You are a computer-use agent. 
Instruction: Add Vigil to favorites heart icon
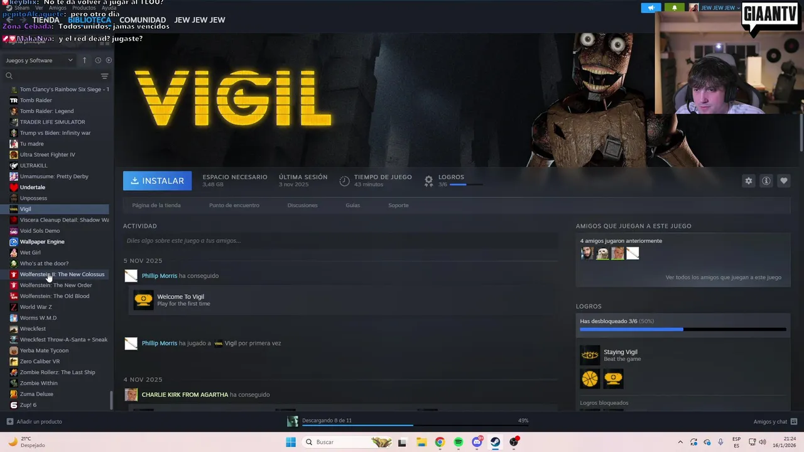pyautogui.click(x=783, y=181)
